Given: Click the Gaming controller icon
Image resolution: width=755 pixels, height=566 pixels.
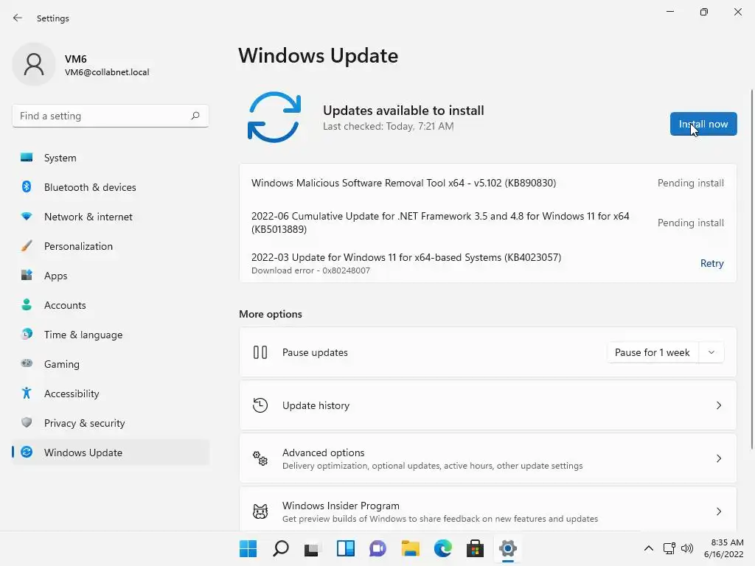Looking at the screenshot, I should pyautogui.click(x=27, y=363).
